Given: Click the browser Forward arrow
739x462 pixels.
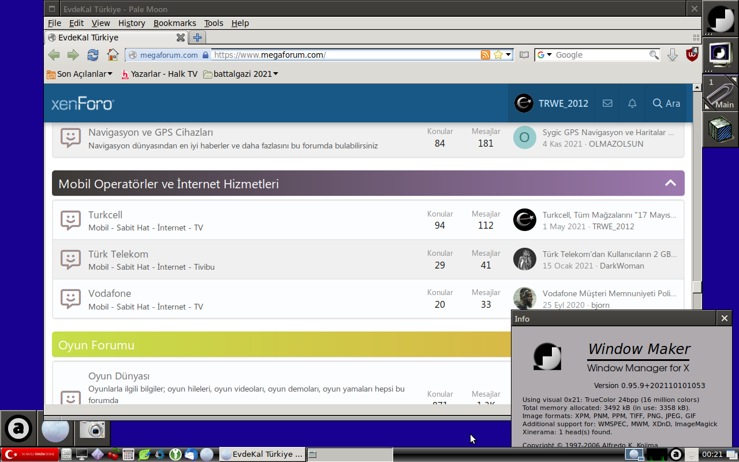Looking at the screenshot, I should tap(73, 55).
